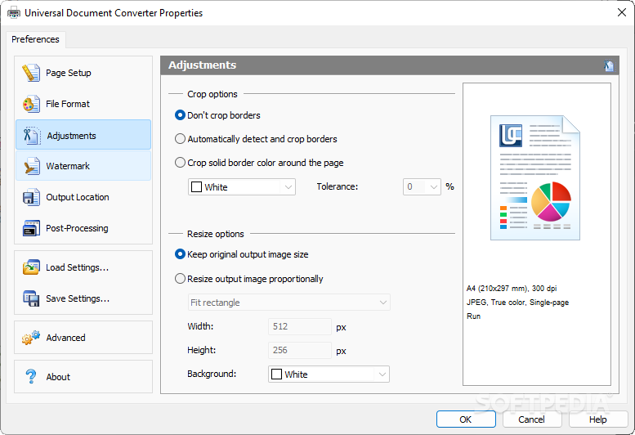Click the white swatch in Background box

276,374
